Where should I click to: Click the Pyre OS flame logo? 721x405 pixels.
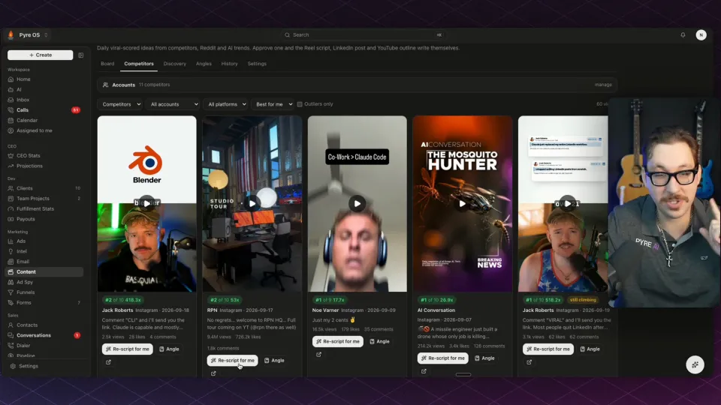11,35
